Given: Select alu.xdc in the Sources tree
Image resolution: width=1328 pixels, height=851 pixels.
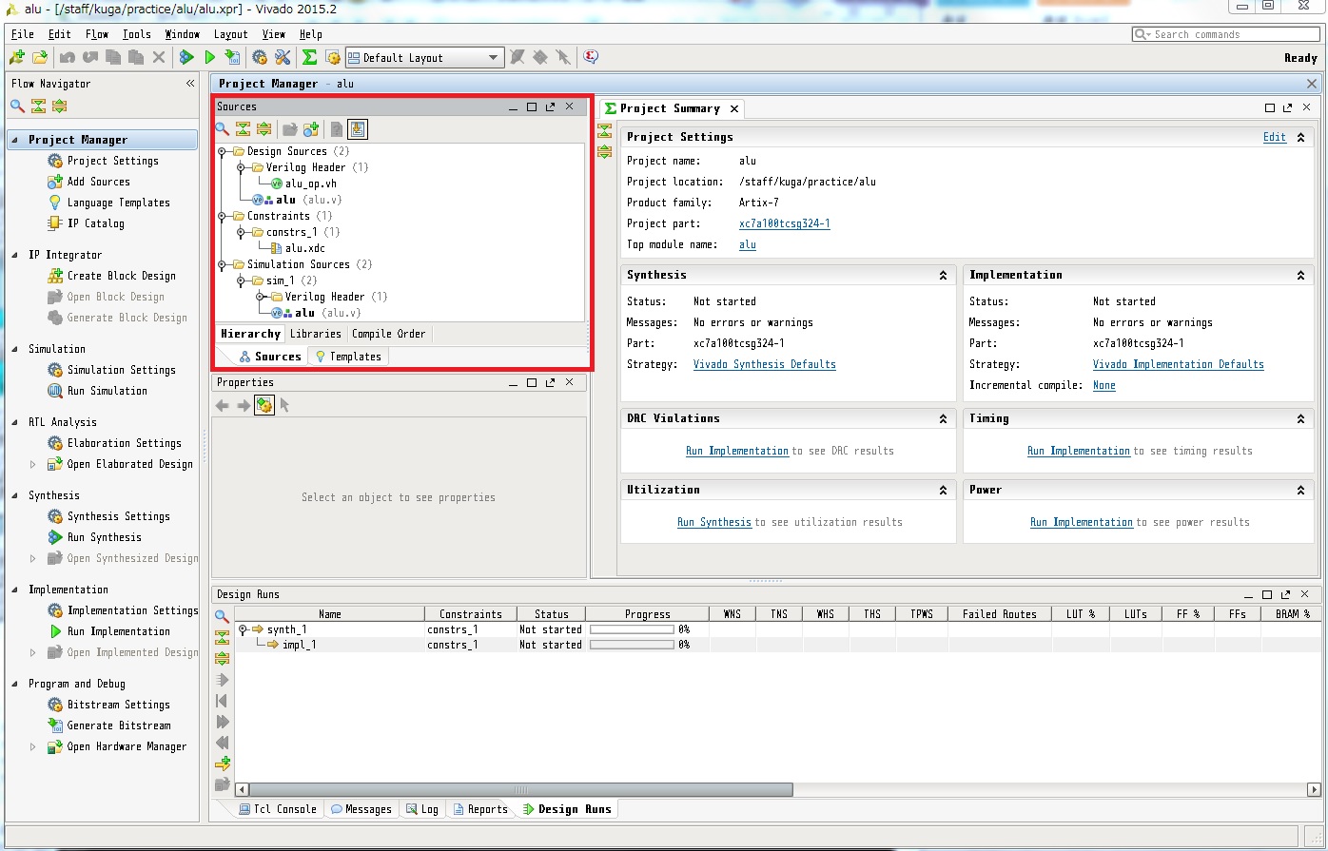Looking at the screenshot, I should pyautogui.click(x=305, y=248).
